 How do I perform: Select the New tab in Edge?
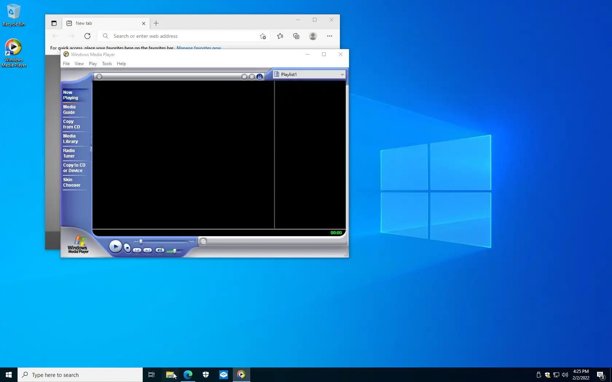point(106,23)
